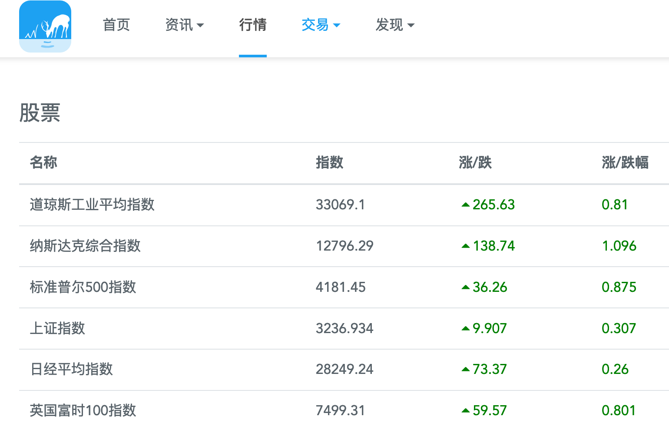Expand the 资讯 dropdown menu

tap(184, 25)
